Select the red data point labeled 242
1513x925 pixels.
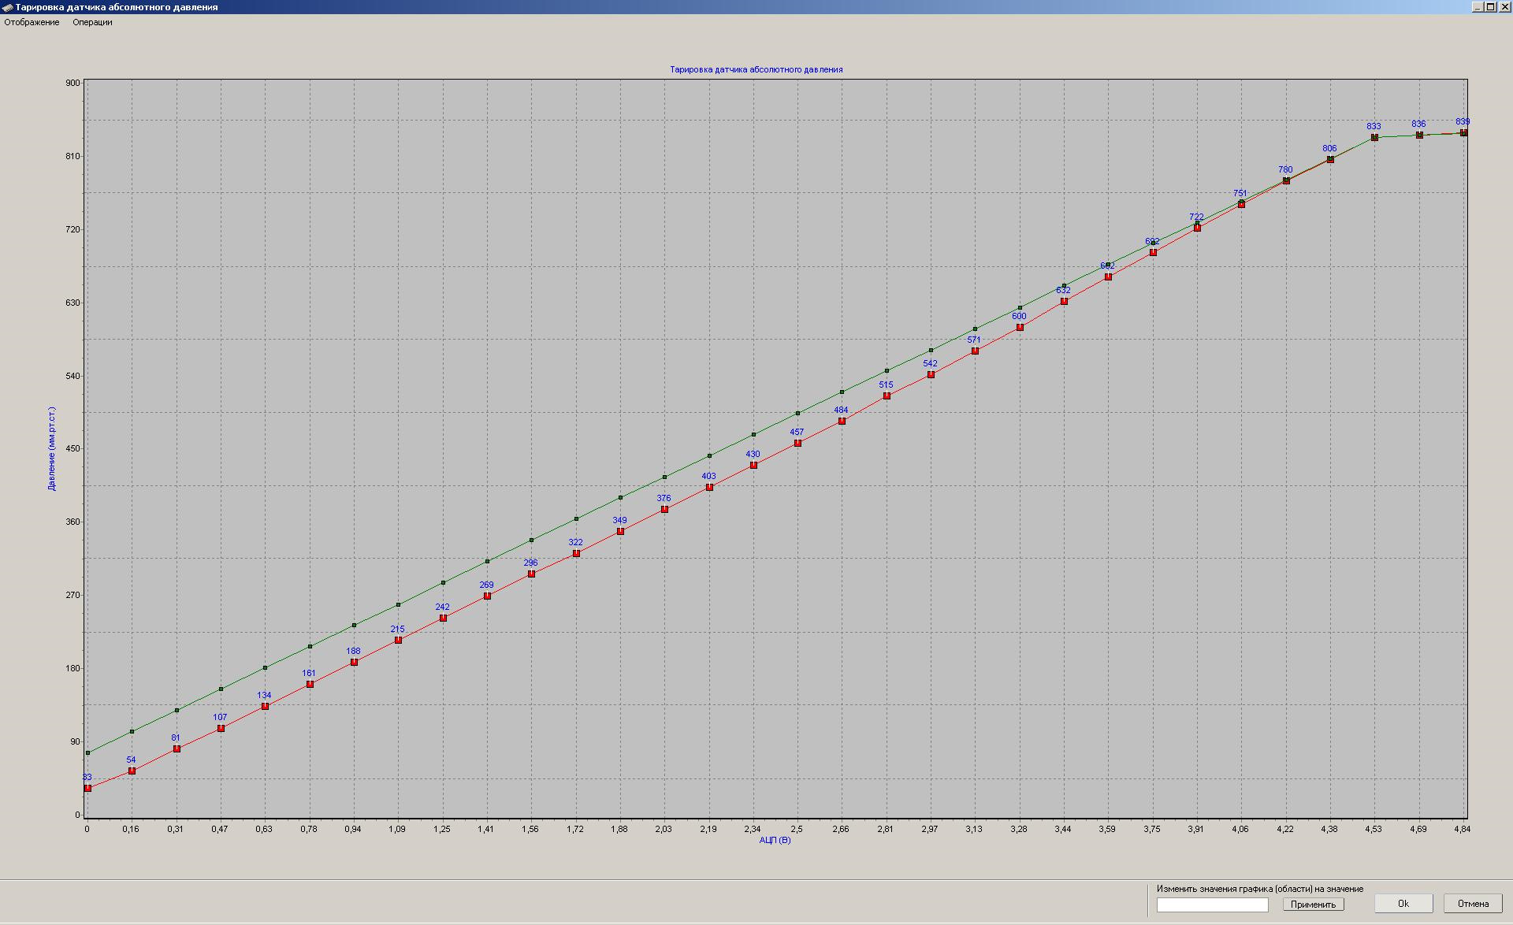tap(443, 618)
